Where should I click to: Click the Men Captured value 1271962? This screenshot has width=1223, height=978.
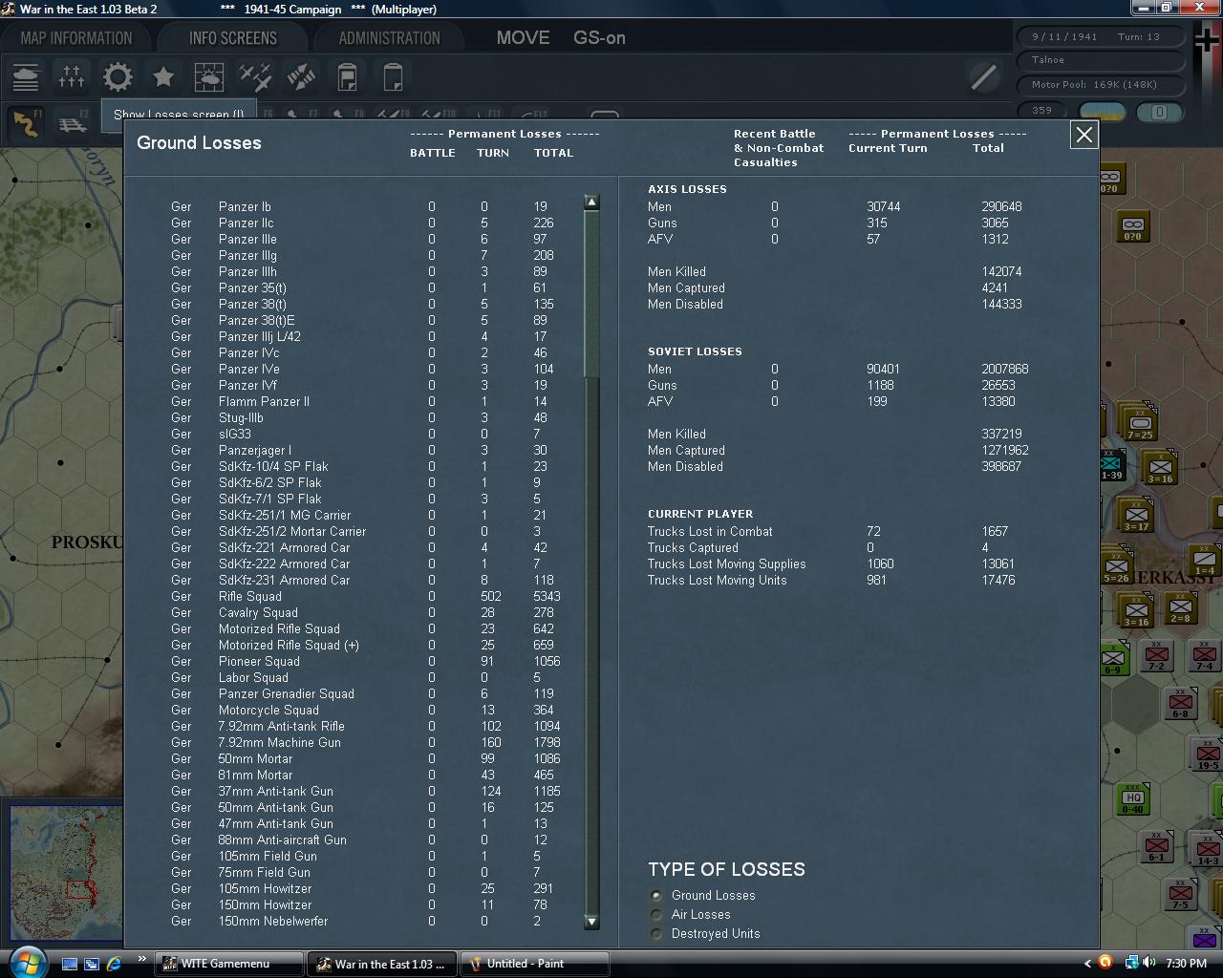(1005, 450)
